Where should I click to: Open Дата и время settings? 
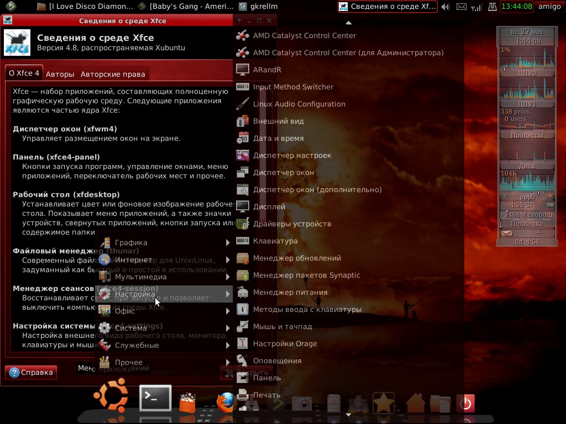pos(348,138)
